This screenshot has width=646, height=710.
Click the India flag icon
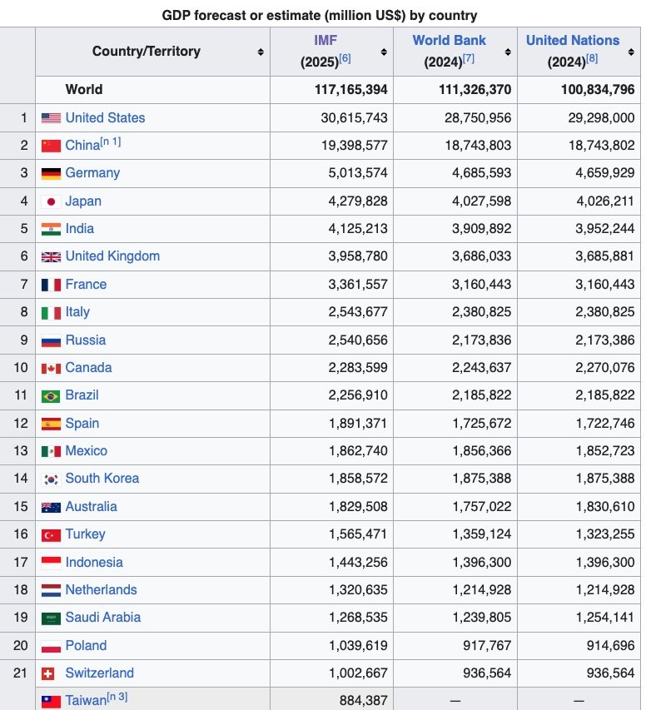tap(51, 229)
